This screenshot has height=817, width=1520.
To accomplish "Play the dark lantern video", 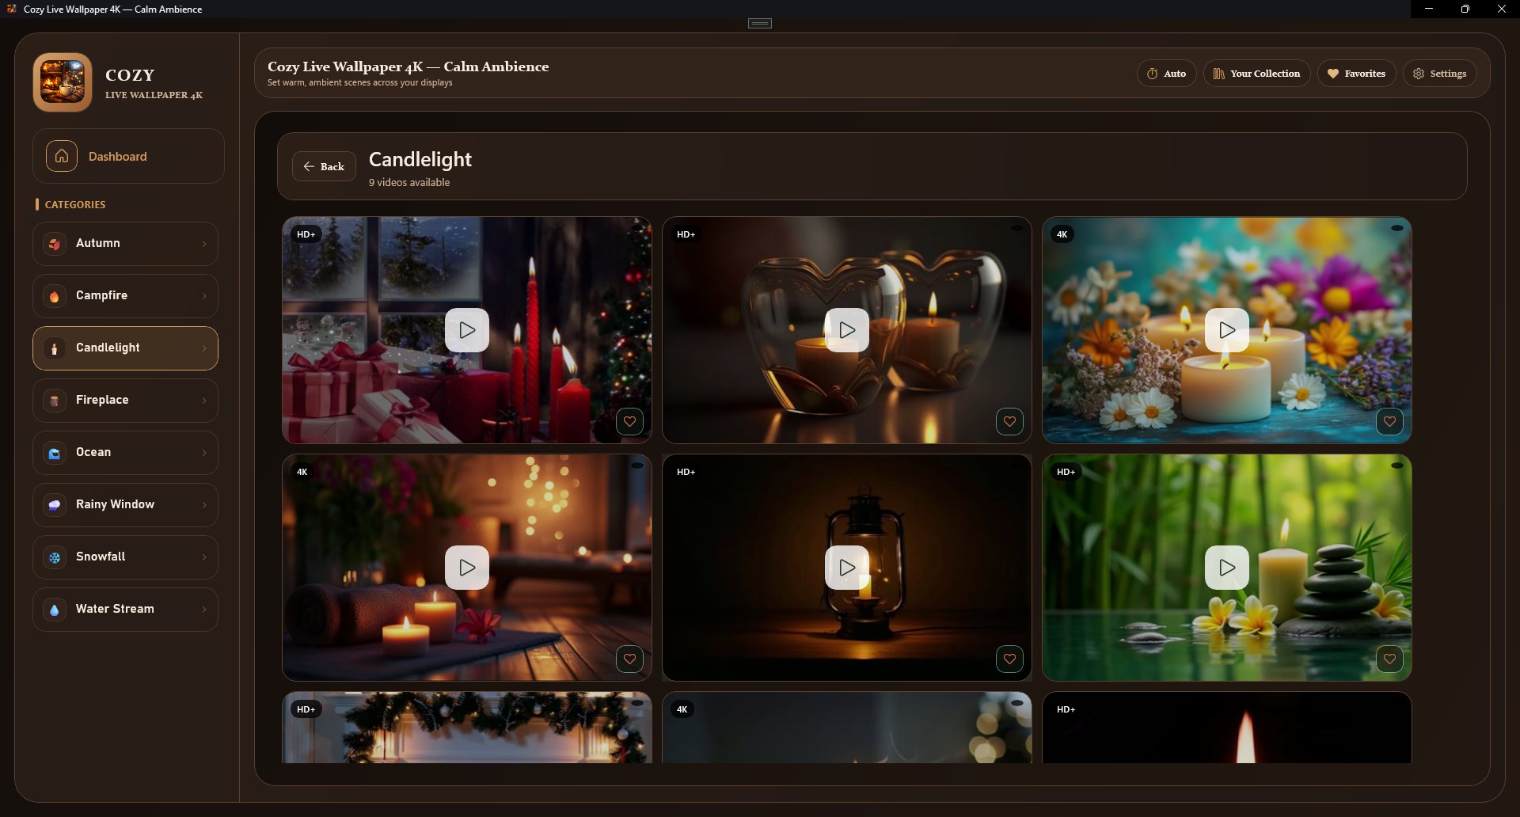I will 847,568.
